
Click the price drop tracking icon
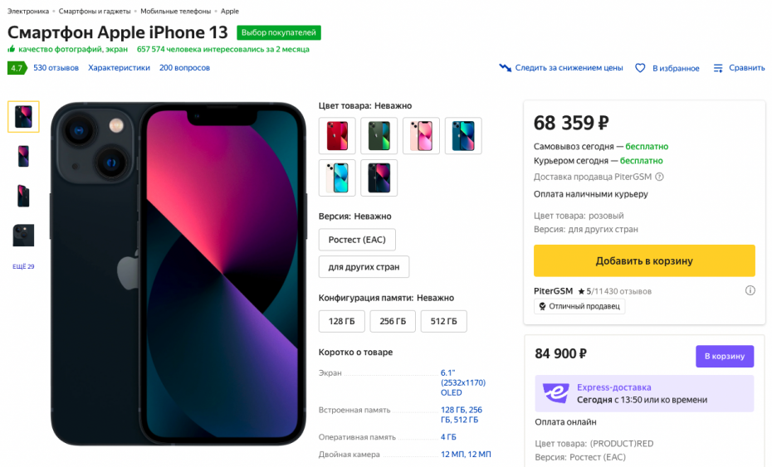pos(505,68)
